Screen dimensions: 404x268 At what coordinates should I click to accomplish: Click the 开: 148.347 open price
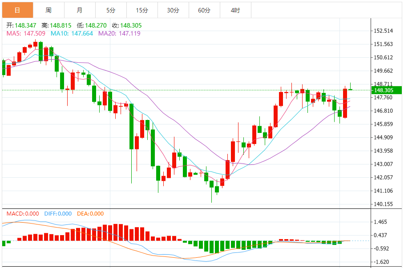coord(21,25)
